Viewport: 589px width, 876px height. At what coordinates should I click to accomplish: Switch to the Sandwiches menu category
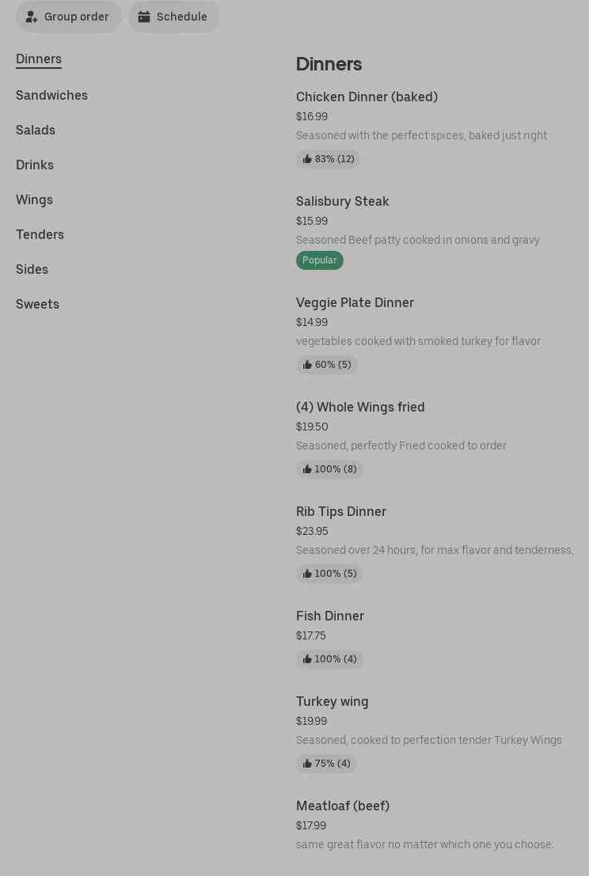point(51,96)
